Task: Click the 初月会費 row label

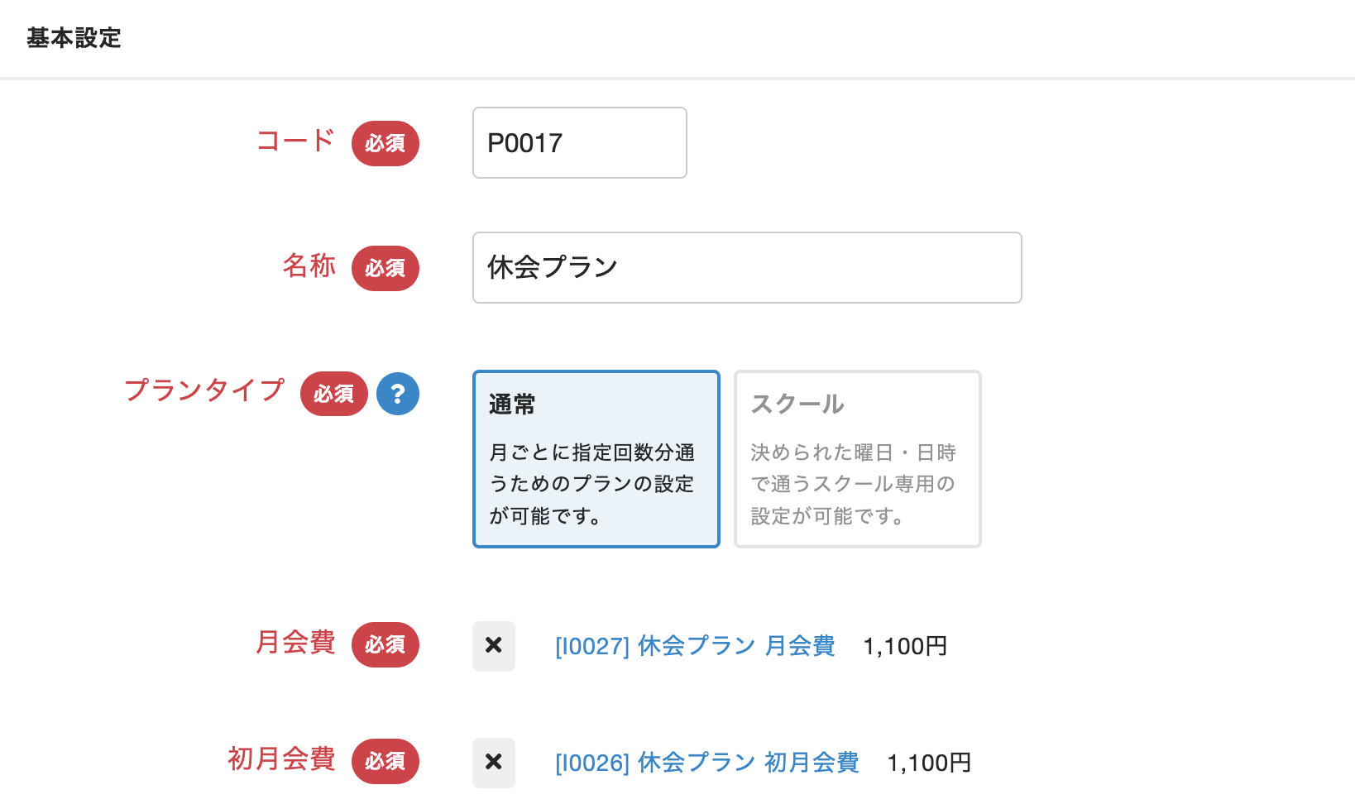Action: (281, 759)
